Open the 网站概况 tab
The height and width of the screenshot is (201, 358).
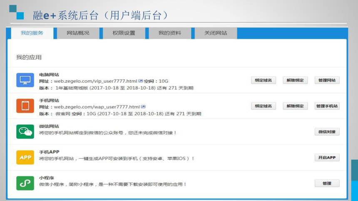coord(78,33)
